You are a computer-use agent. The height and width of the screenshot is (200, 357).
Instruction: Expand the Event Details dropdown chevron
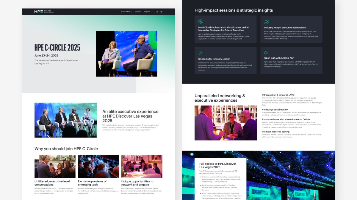[x=131, y=12]
